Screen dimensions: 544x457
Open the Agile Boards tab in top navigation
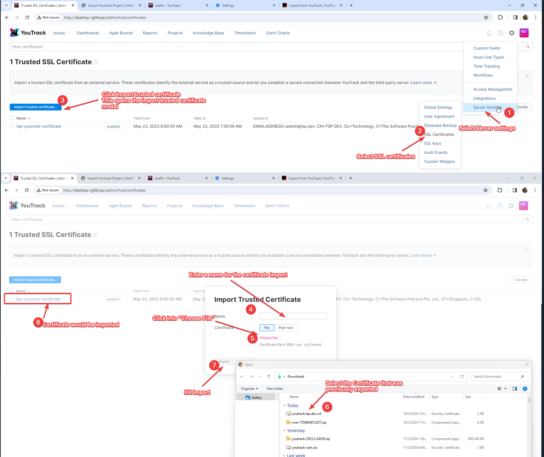click(121, 33)
